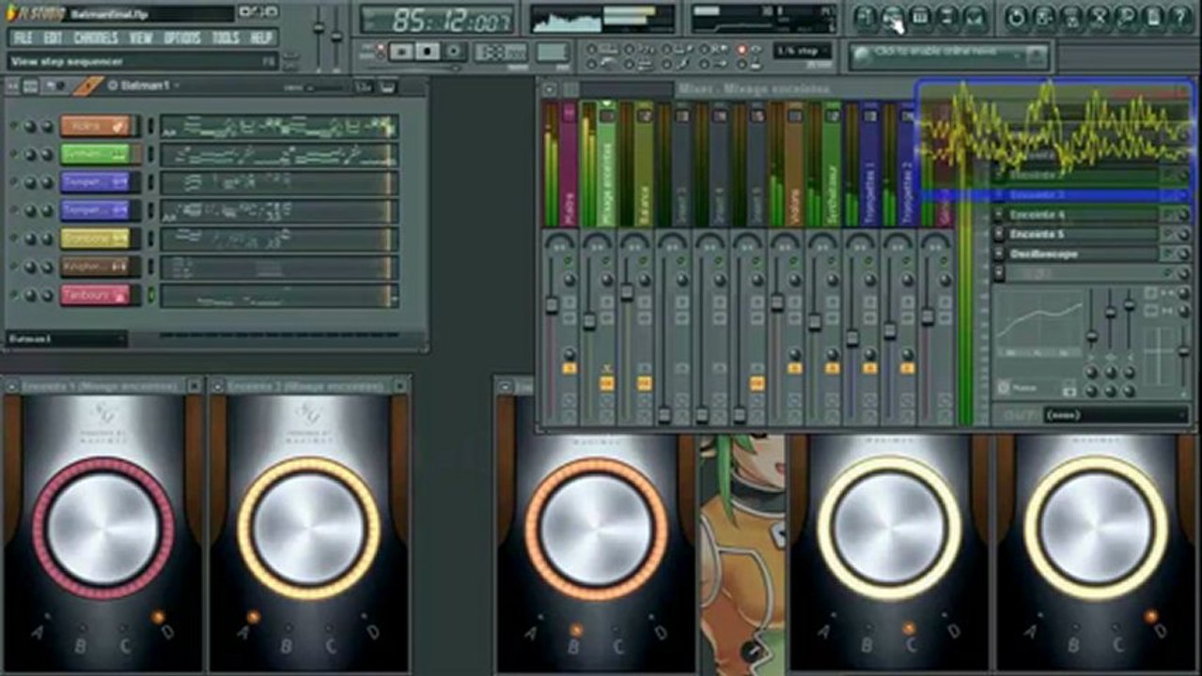Stop playback with the Stop button
This screenshot has width=1202, height=676.
pyautogui.click(x=428, y=52)
